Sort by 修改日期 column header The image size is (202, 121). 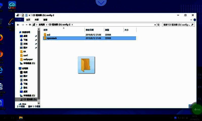(x=90, y=30)
